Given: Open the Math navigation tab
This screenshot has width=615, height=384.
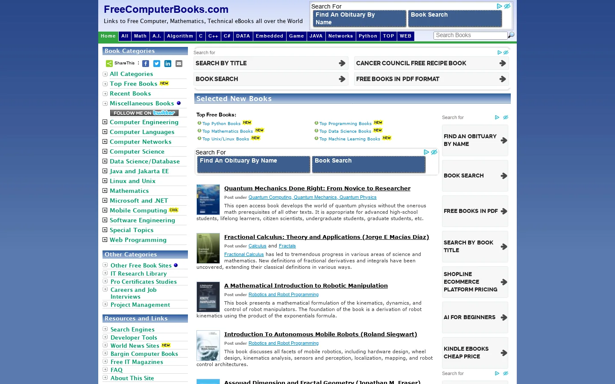Looking at the screenshot, I should [140, 36].
